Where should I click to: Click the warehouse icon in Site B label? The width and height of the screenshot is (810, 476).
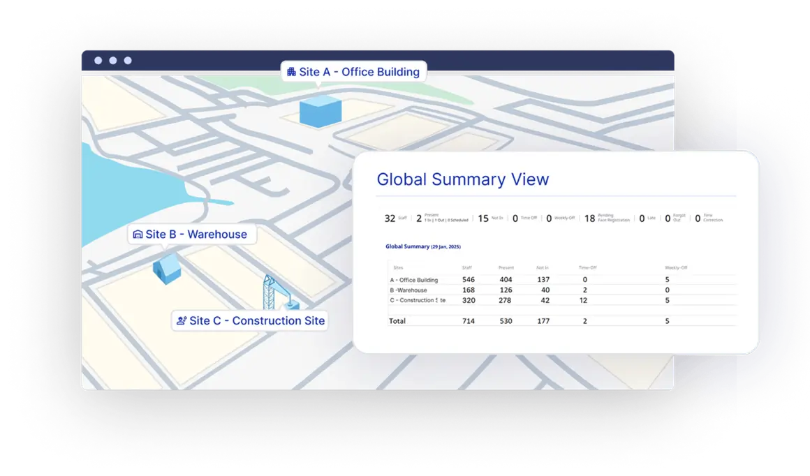tap(138, 235)
